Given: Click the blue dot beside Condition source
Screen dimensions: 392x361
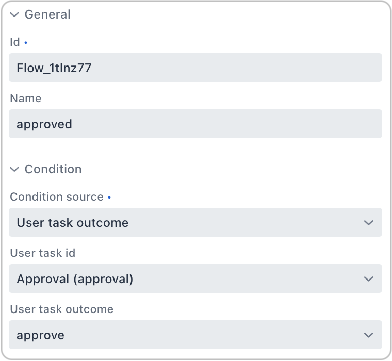Looking at the screenshot, I should click(109, 198).
